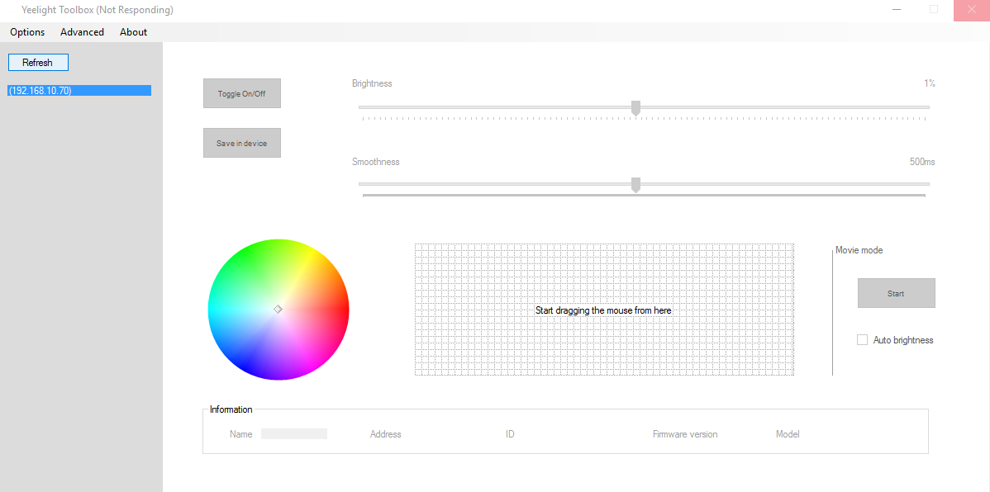The width and height of the screenshot is (990, 492).
Task: Open the About menu
Action: tap(133, 32)
